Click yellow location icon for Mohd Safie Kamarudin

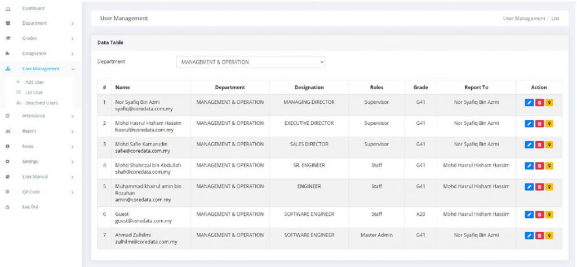coord(549,144)
